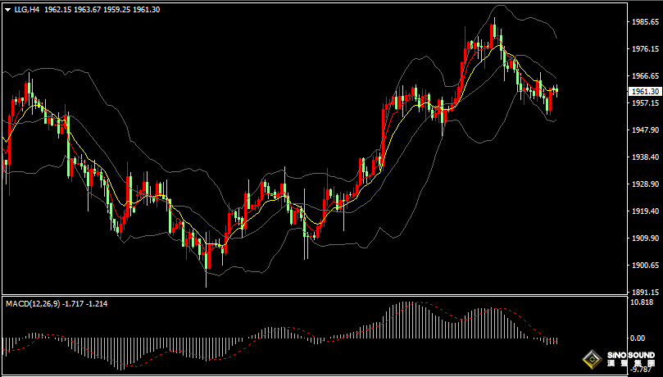Screen dimensions: 663x377
Task: Click the triangle arrow beside LLG,H4
Action: [8, 9]
